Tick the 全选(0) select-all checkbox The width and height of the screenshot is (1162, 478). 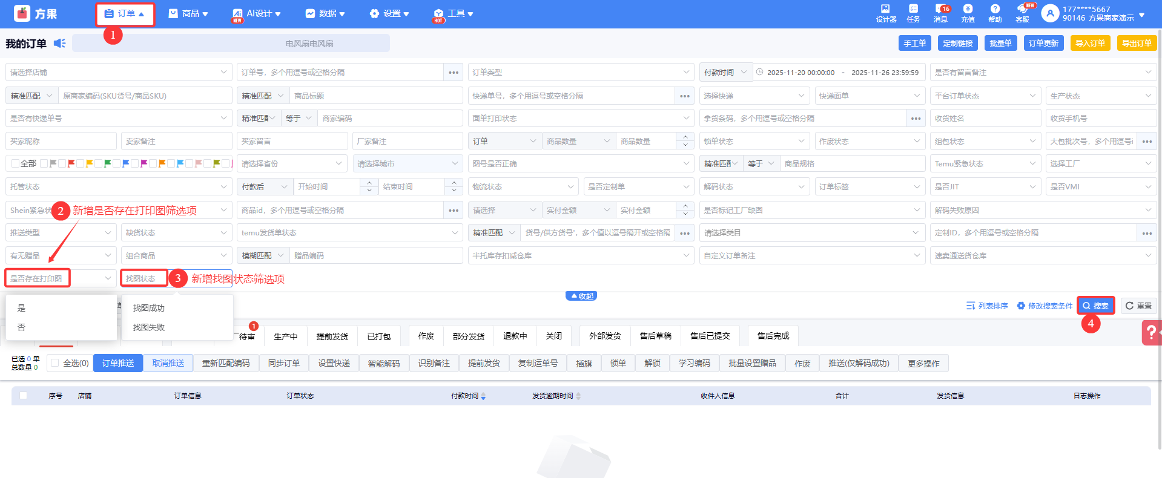point(55,363)
